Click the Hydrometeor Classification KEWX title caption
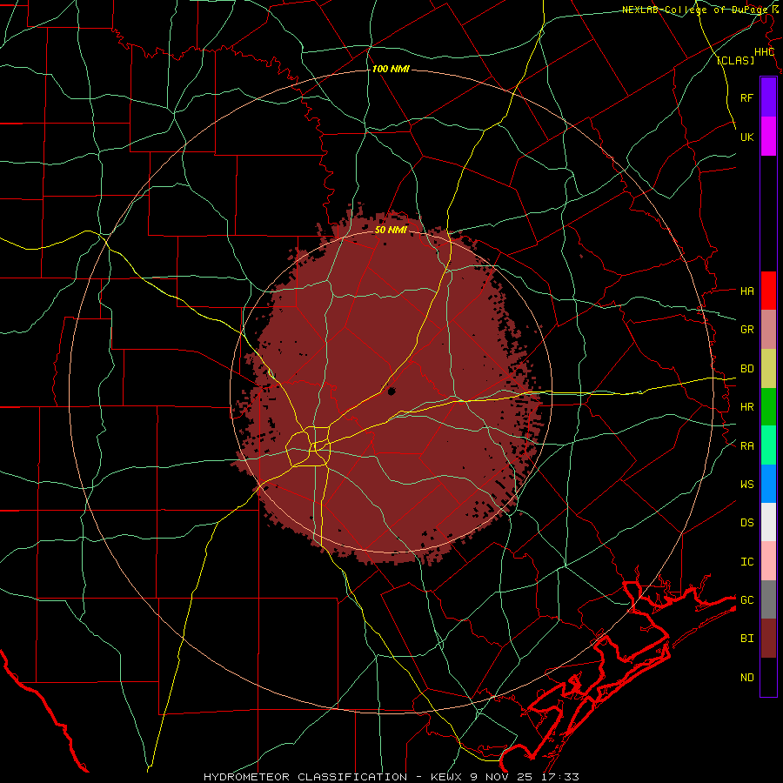Screen dimensions: 783x783 click(x=391, y=777)
